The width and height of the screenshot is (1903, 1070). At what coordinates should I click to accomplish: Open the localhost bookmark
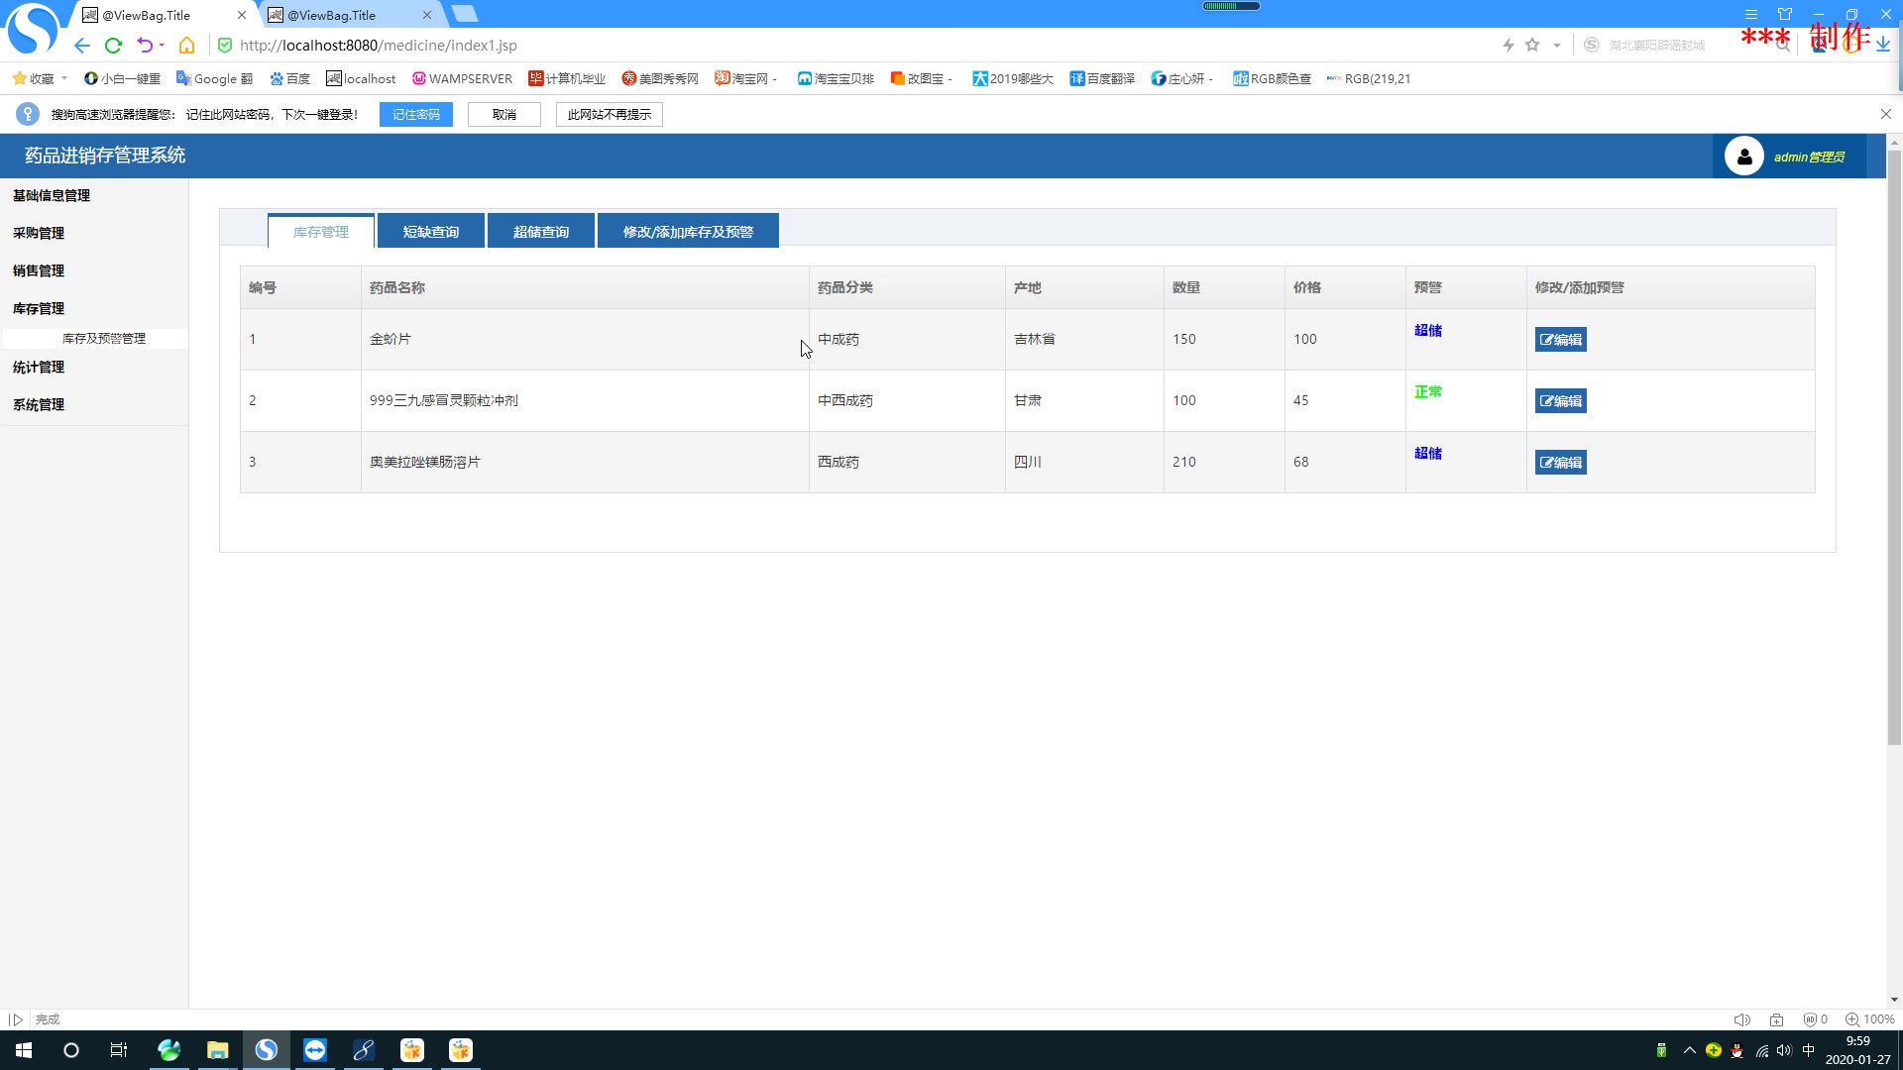pyautogui.click(x=361, y=78)
